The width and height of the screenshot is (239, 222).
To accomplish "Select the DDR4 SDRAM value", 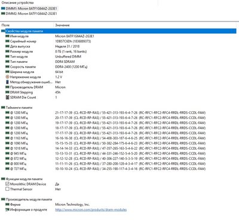I will click(x=65, y=62).
